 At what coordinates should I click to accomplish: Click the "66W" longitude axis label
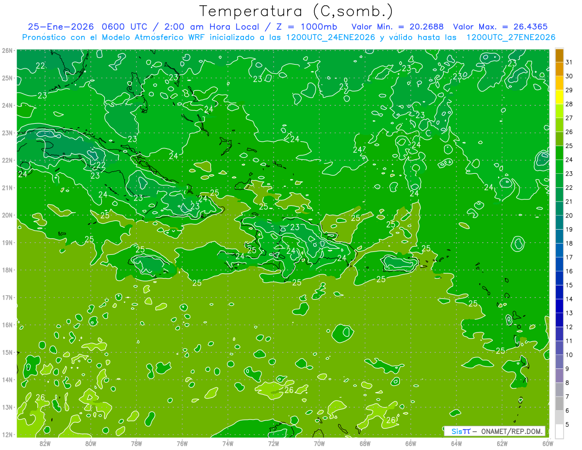pos(410,443)
